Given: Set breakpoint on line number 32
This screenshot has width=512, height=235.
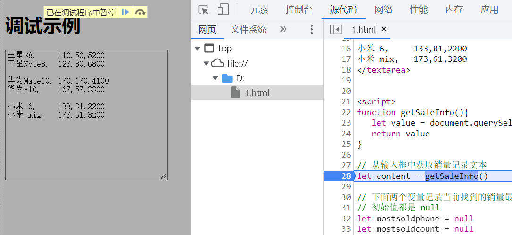Looking at the screenshot, I should [x=346, y=218].
